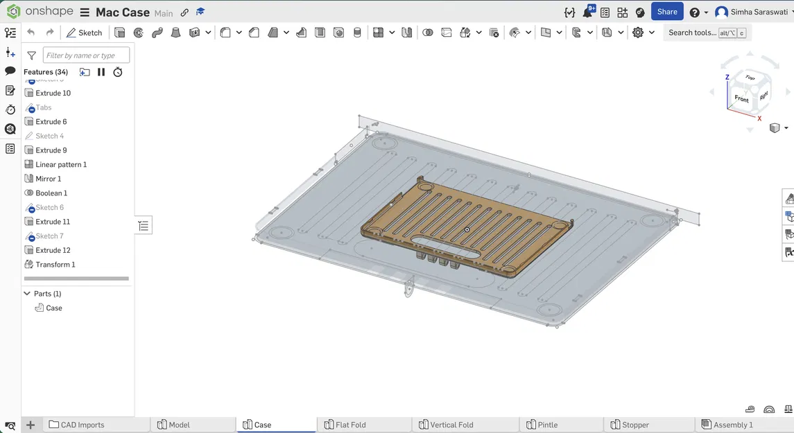This screenshot has height=433, width=794.
Task: Select the Revolve tool
Action: tap(139, 33)
